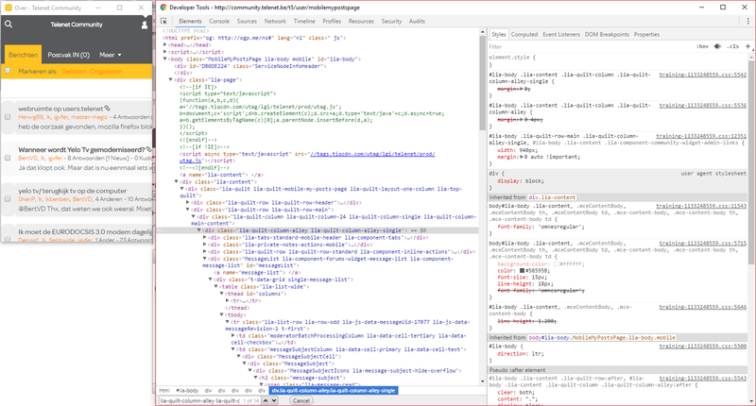The height and width of the screenshot is (406, 756).
Task: Jump to next search result arrow
Action: click(274, 400)
